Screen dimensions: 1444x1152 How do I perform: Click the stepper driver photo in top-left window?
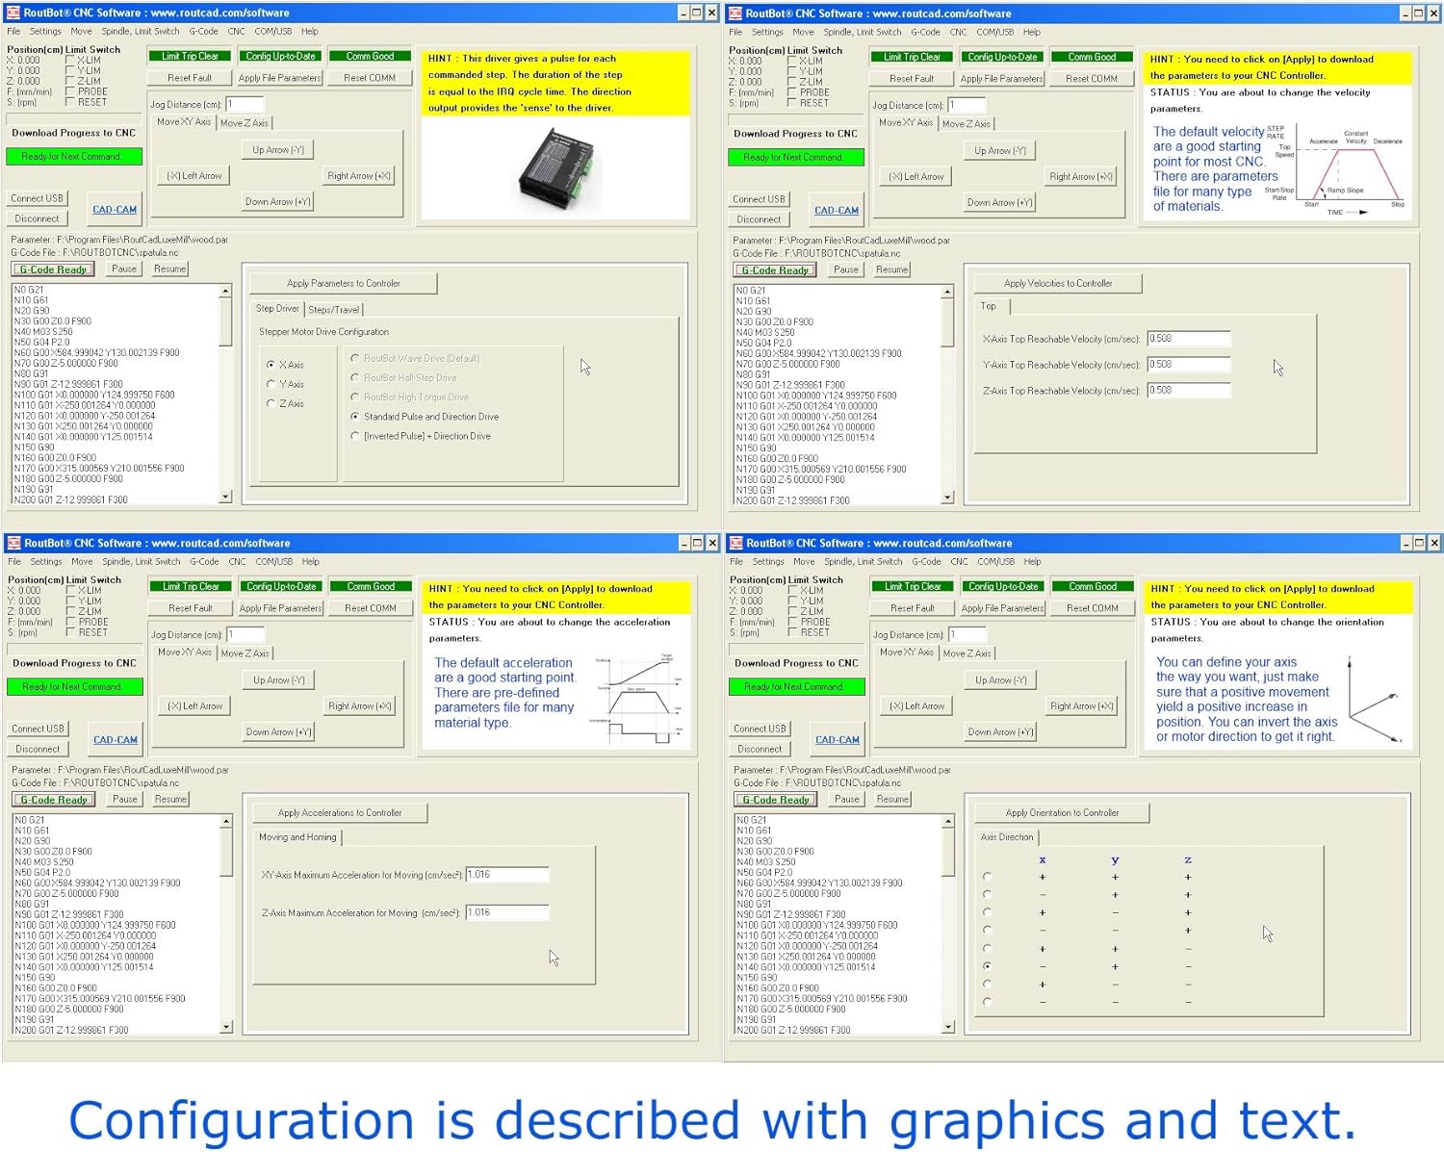(x=557, y=170)
